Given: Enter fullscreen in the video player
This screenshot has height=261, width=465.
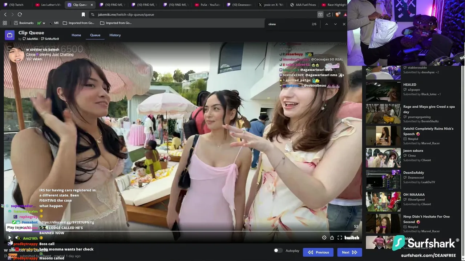Looking at the screenshot, I should 340,238.
